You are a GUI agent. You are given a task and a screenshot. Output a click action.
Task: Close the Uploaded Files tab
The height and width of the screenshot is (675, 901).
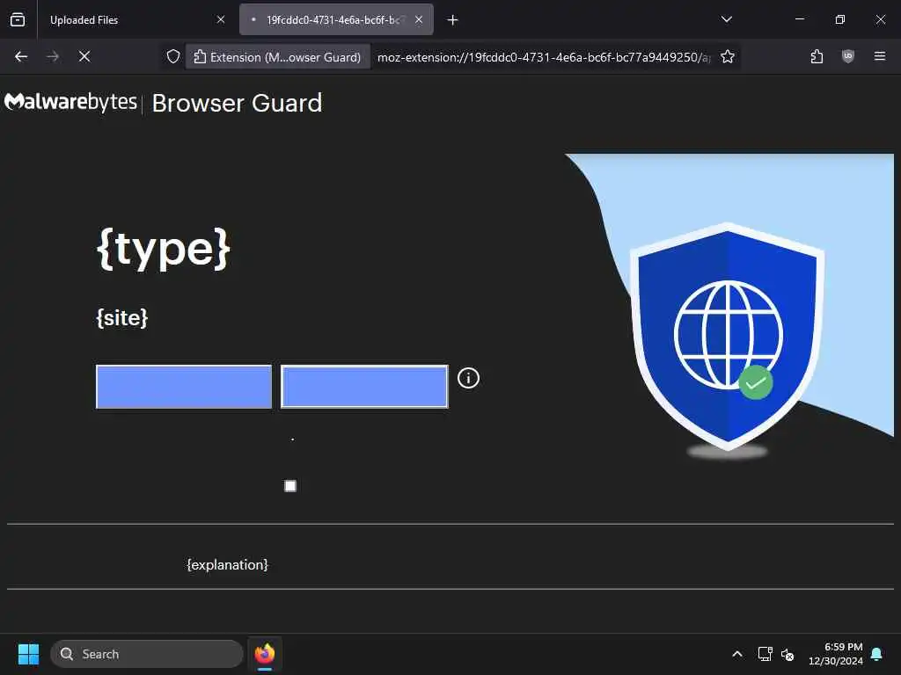point(221,19)
